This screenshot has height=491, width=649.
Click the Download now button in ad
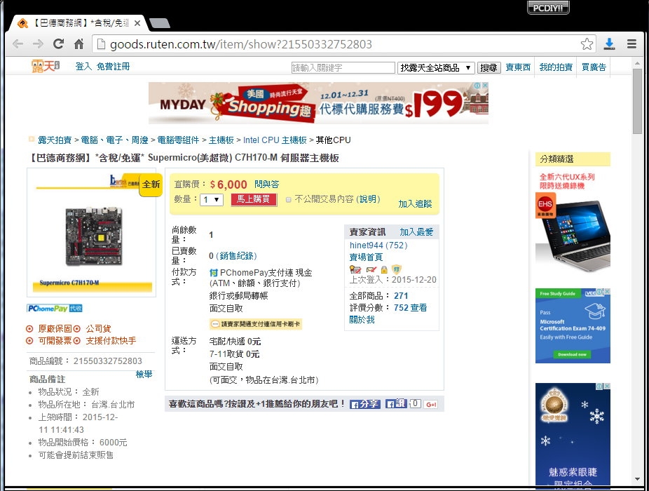(x=572, y=354)
